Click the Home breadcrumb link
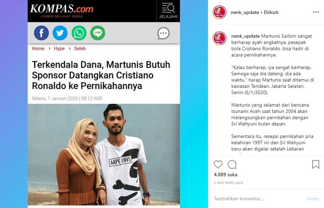The image size is (324, 208). pos(38,48)
